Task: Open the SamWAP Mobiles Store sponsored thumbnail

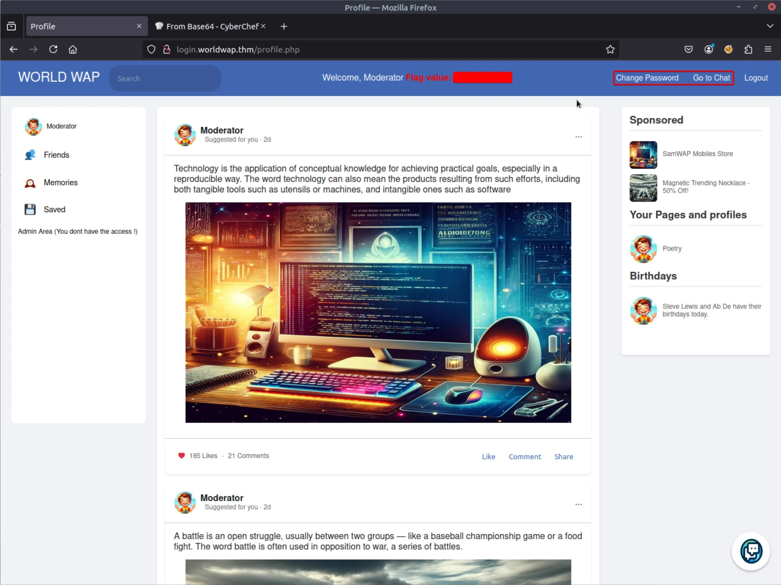Action: [643, 155]
